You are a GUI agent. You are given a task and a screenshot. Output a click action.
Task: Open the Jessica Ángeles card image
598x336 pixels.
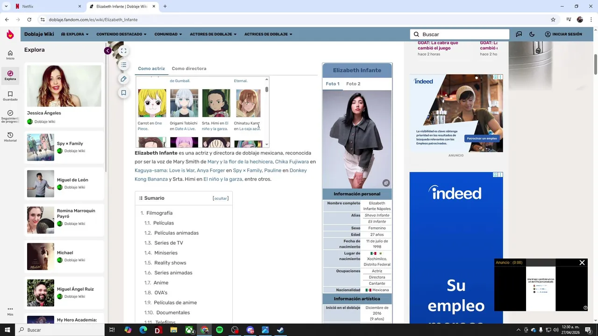(64, 86)
